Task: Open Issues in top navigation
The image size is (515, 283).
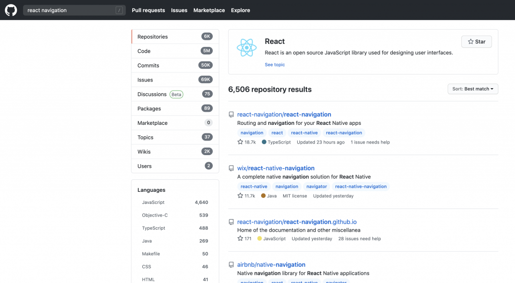Action: [179, 10]
